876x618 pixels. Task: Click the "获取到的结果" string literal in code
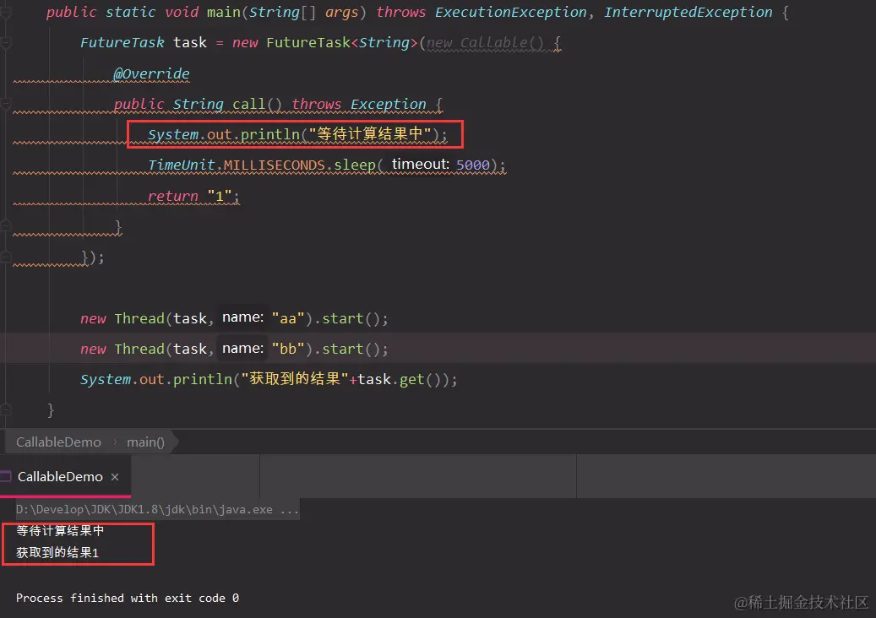[x=295, y=379]
